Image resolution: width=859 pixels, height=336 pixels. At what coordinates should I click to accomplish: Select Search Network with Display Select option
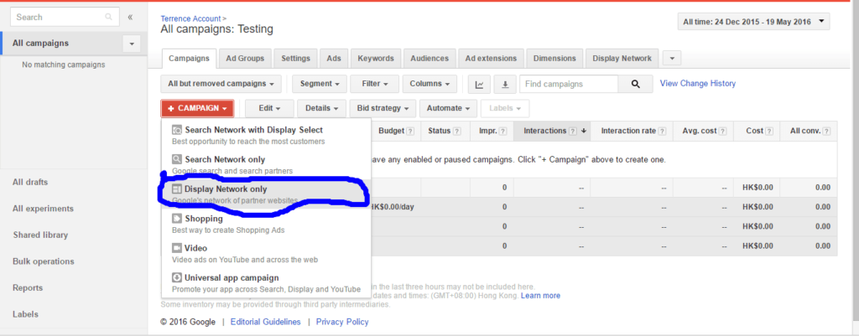pos(266,136)
